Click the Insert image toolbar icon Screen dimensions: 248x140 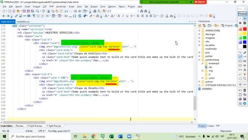[x=21, y=16]
